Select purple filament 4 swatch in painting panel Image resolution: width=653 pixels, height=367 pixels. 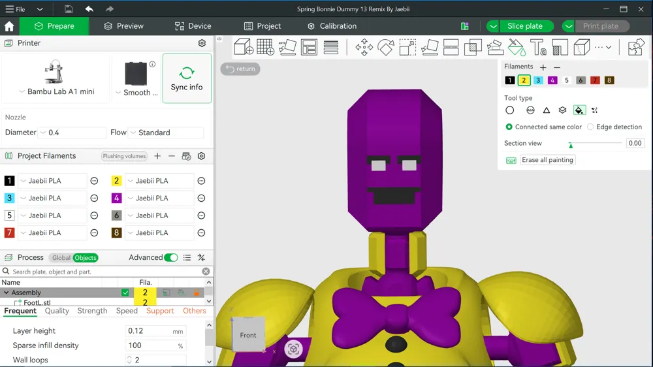[552, 80]
